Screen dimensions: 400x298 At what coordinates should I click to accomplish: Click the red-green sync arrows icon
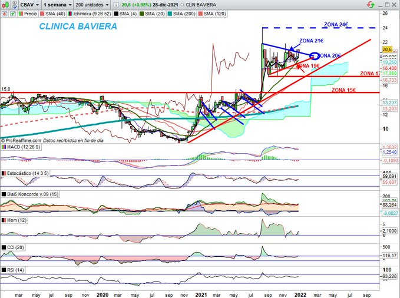pyautogui.click(x=371, y=5)
